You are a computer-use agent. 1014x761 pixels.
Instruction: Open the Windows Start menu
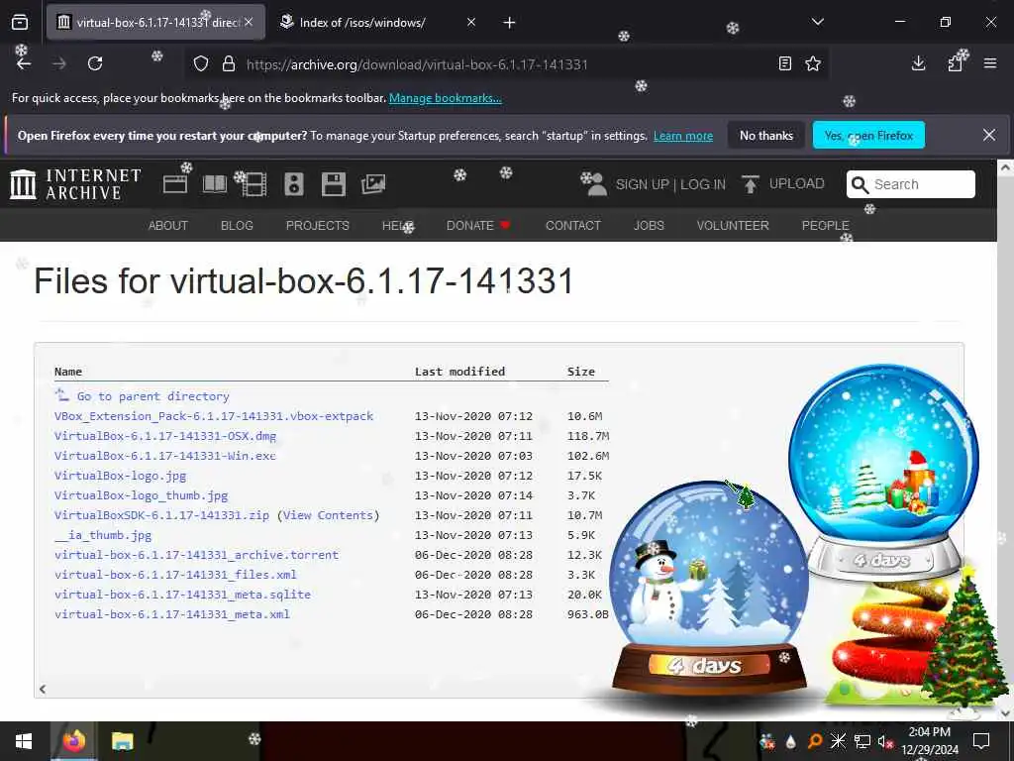pos(24,741)
